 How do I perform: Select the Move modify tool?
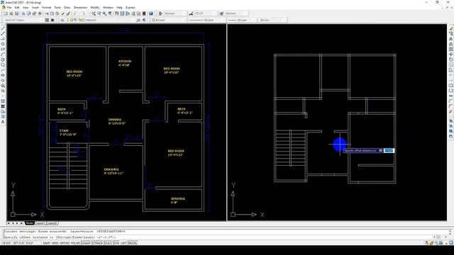[x=451, y=55]
